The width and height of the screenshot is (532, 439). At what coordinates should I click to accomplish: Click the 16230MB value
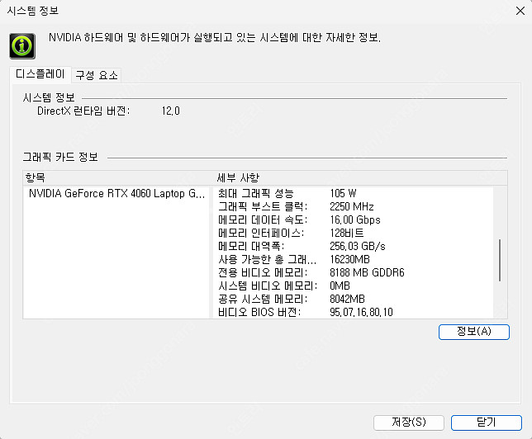(x=349, y=260)
